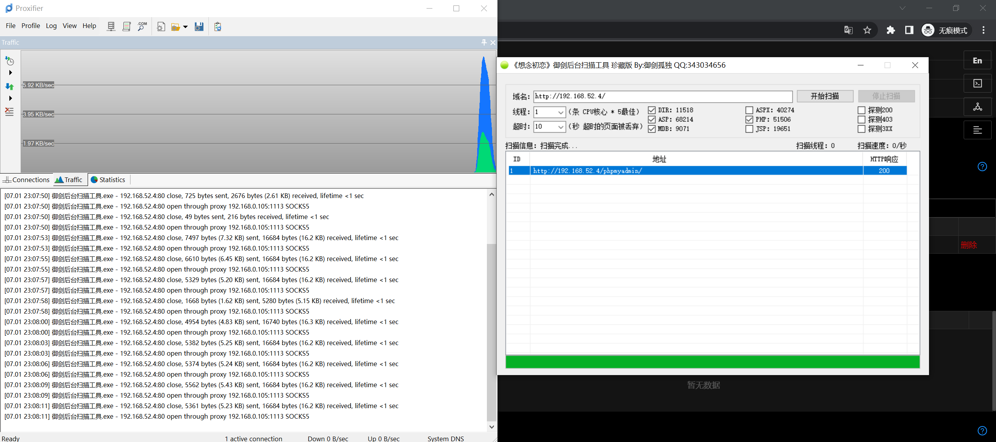Close the Traffic panel
Viewport: 996px width, 442px height.
pos(493,42)
